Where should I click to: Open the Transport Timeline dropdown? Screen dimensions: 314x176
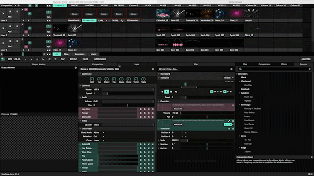coord(229,78)
